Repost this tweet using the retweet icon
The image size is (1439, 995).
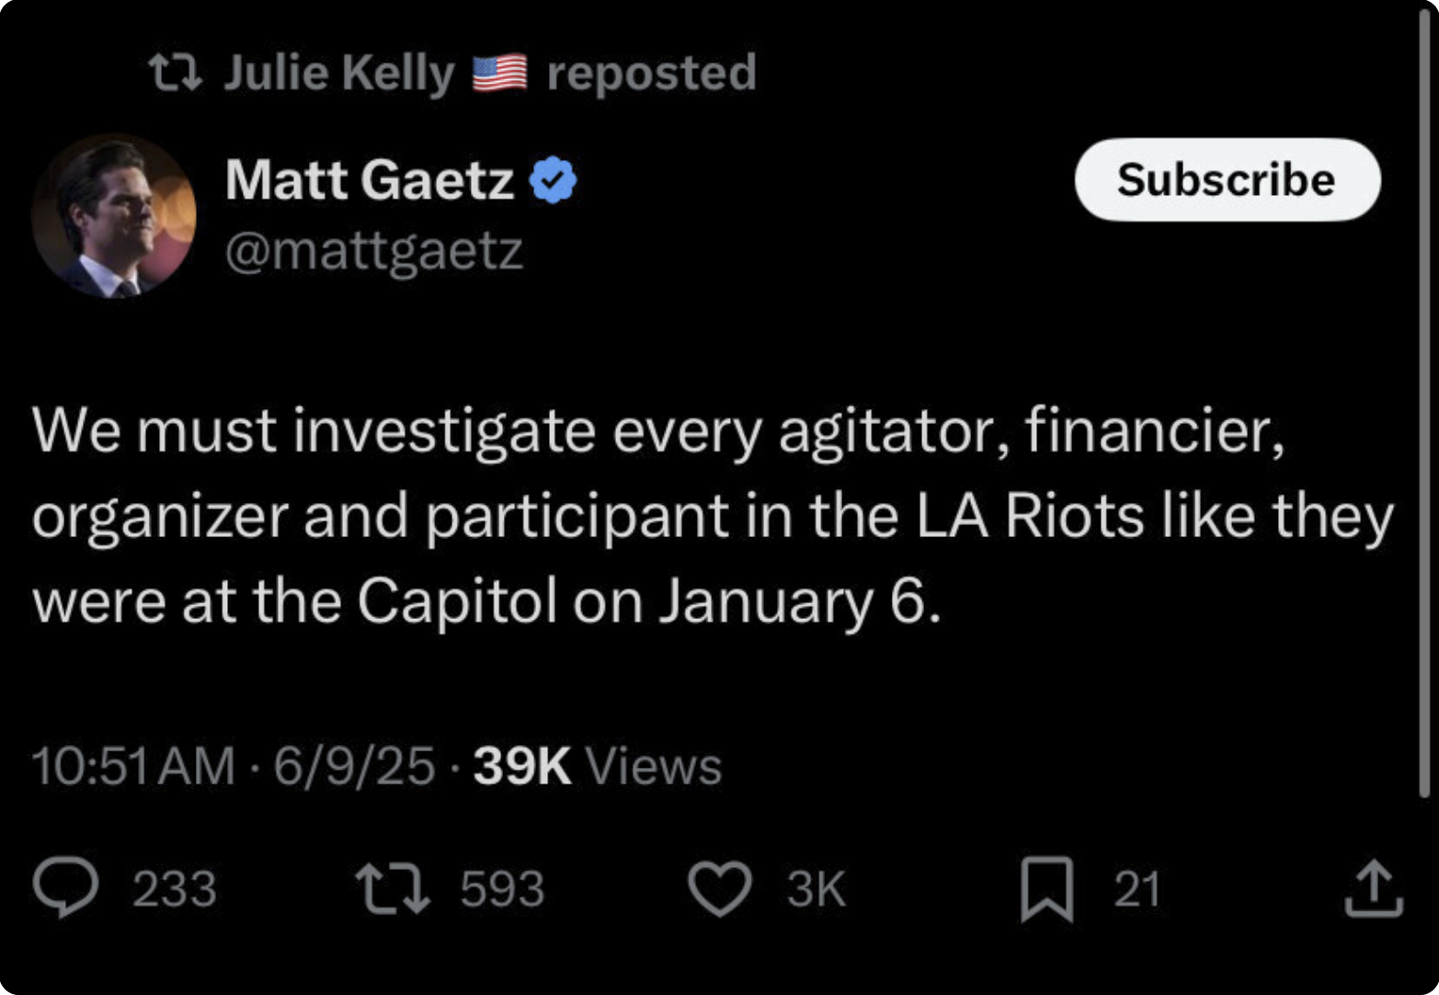pos(393,887)
